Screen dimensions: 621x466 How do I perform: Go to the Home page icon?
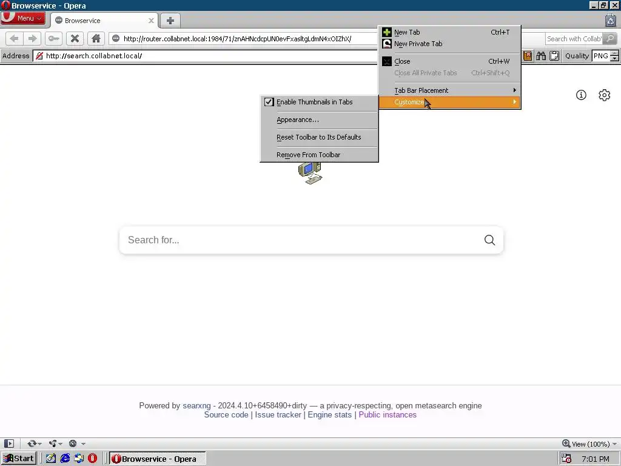click(x=96, y=38)
